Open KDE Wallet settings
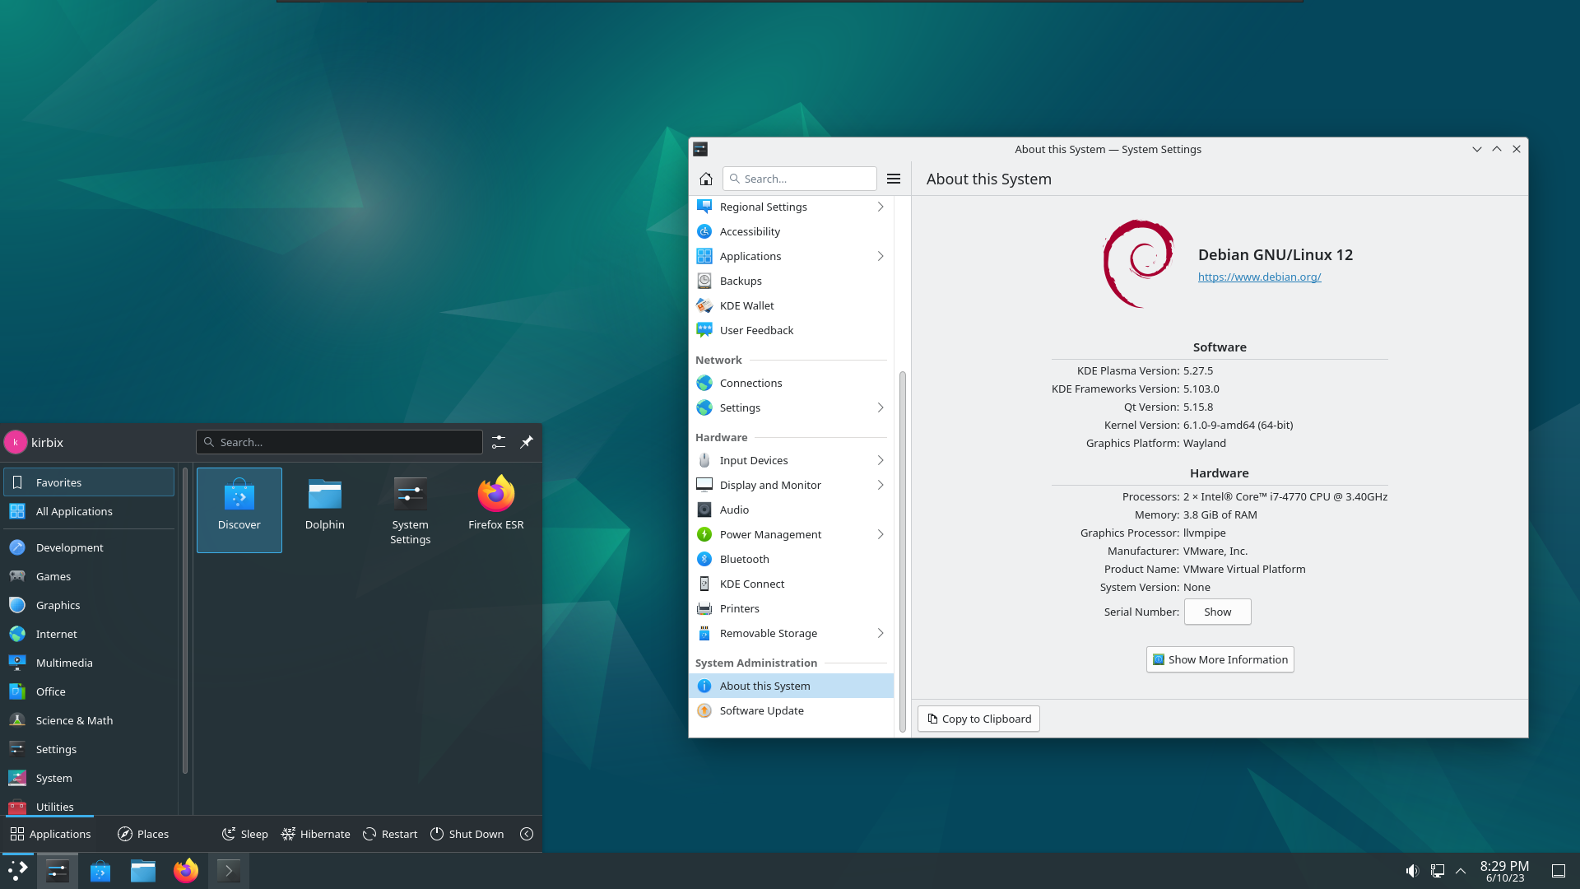 pyautogui.click(x=746, y=305)
